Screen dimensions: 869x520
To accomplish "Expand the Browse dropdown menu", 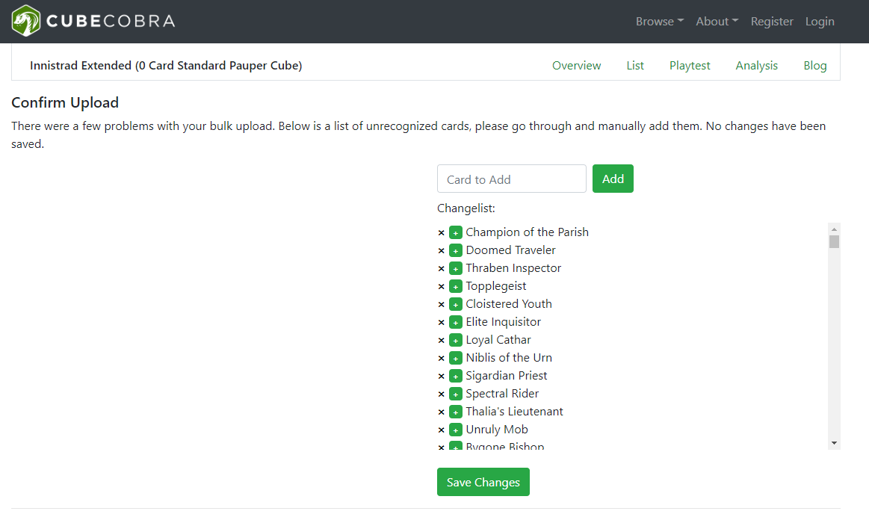I will [x=660, y=21].
